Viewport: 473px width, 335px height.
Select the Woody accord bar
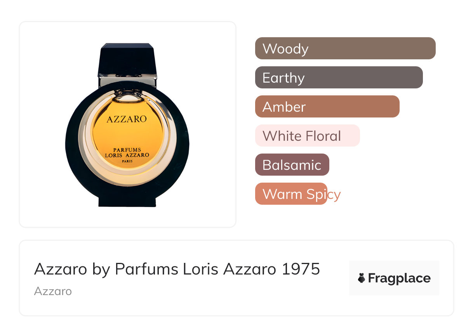[x=345, y=48]
